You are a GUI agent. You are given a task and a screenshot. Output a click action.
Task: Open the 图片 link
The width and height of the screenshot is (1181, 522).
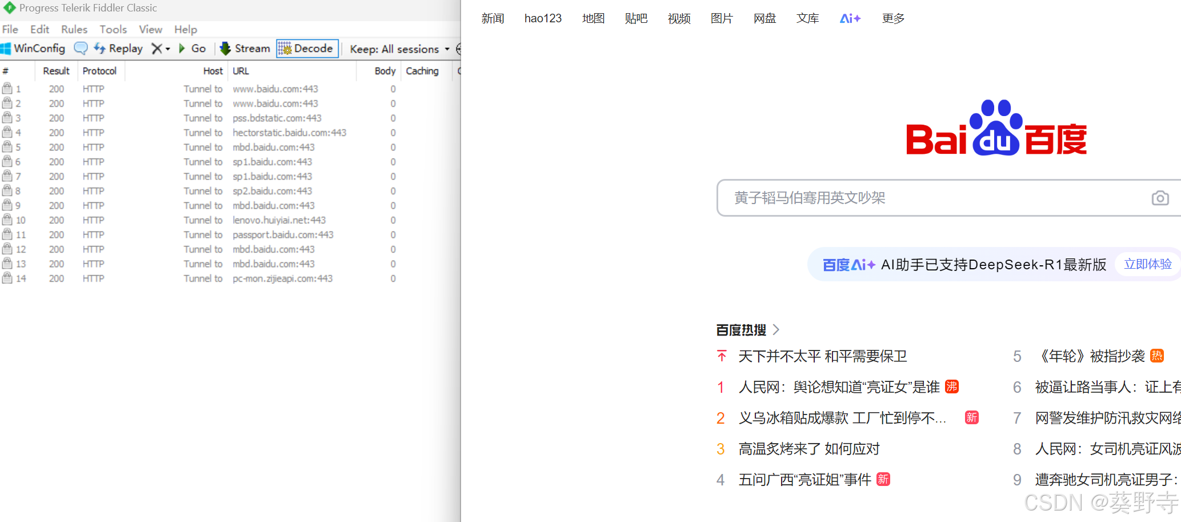pyautogui.click(x=722, y=18)
